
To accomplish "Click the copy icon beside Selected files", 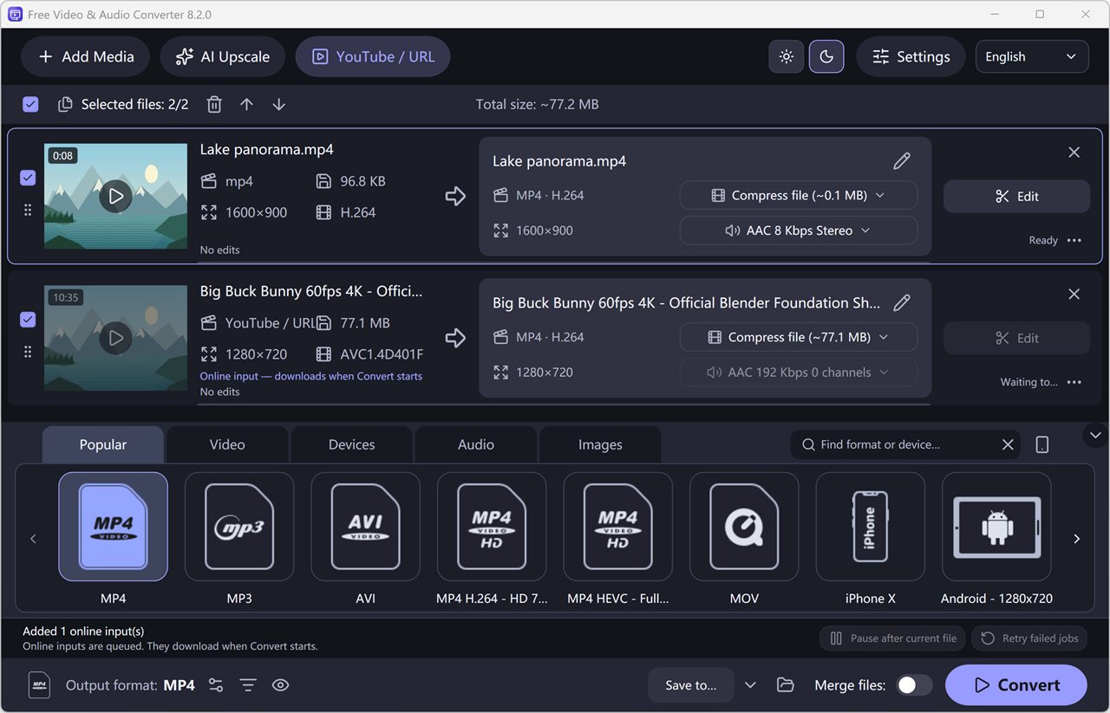I will pyautogui.click(x=65, y=104).
